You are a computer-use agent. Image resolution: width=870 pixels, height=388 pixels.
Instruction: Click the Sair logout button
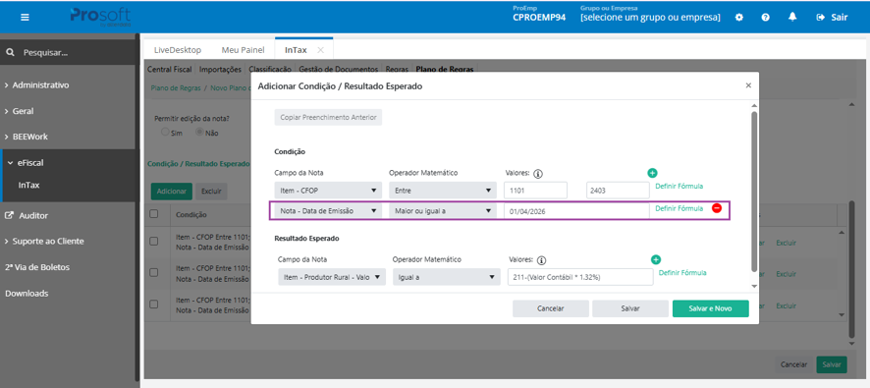point(832,18)
